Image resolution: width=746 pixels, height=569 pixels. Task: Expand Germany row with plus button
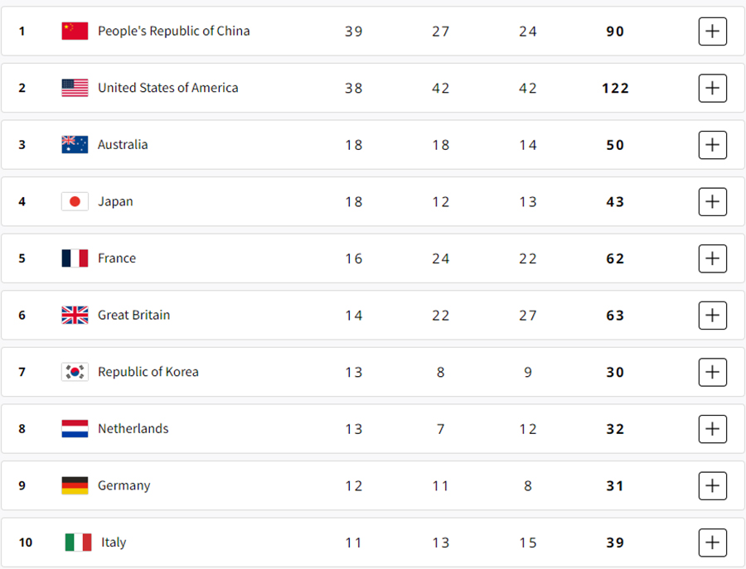pos(712,486)
